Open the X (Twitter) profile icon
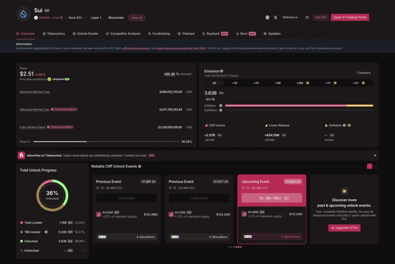 point(275,17)
